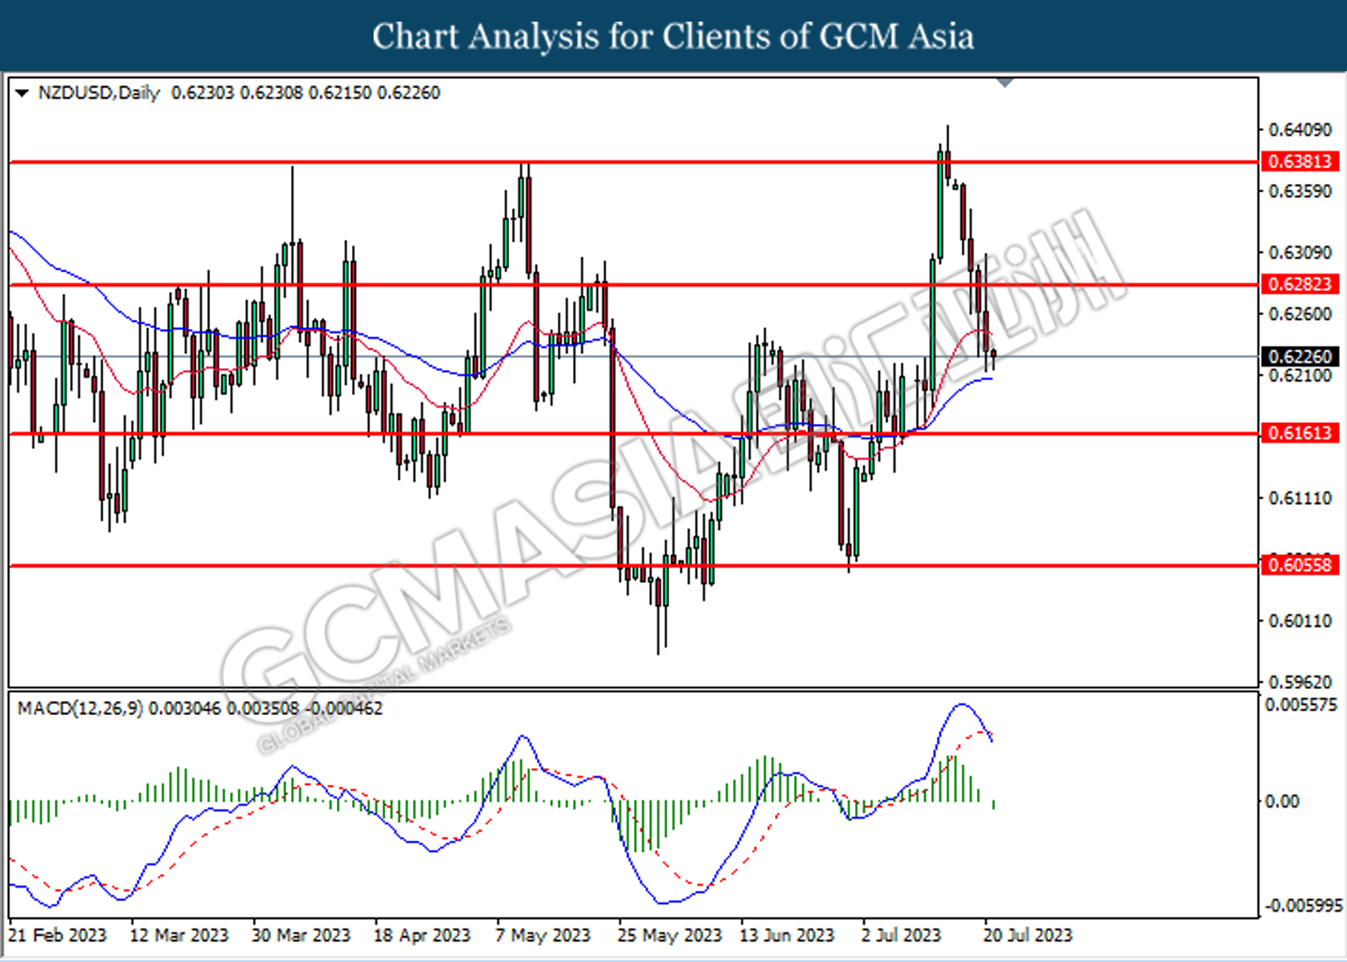Click the 18 Apr 2023 date label
Image resolution: width=1347 pixels, height=962 pixels.
[422, 935]
